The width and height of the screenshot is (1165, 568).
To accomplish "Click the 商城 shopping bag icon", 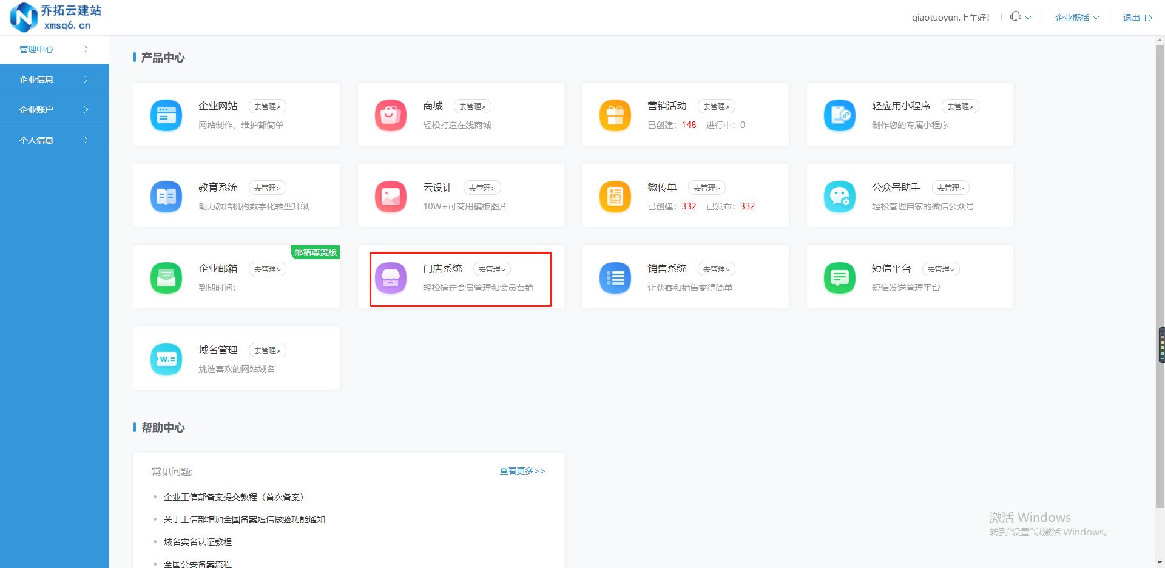I will [x=390, y=115].
